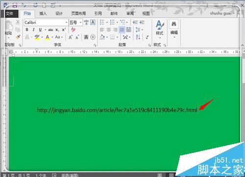
Task: Switch to the 设计 tab
Action: pos(59,13)
